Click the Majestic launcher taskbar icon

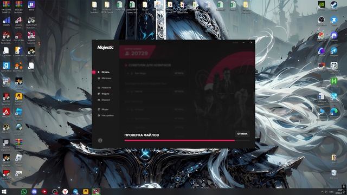point(96,191)
